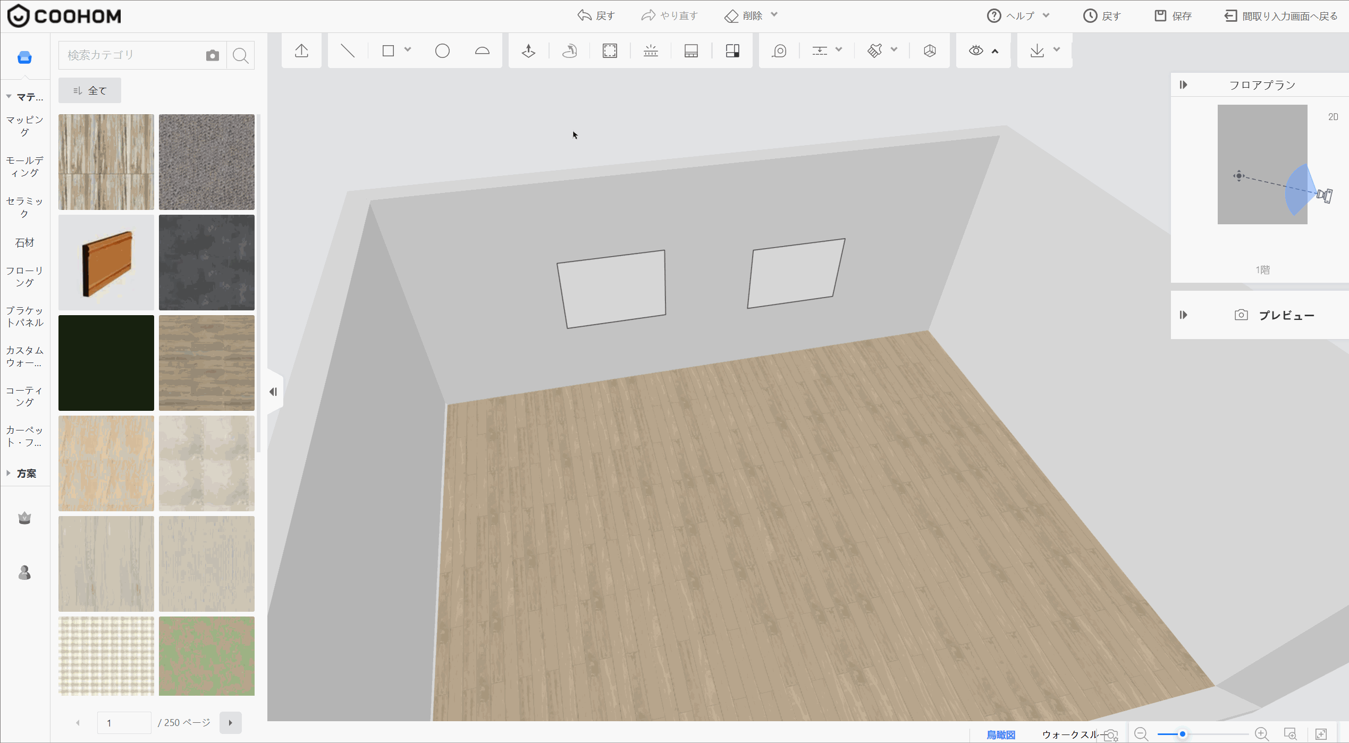
Task: Select the 石材 category
Action: 24,243
